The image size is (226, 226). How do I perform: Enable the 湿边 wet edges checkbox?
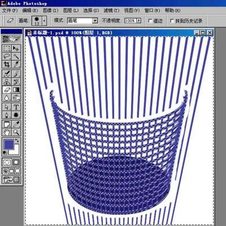pyautogui.click(x=150, y=21)
